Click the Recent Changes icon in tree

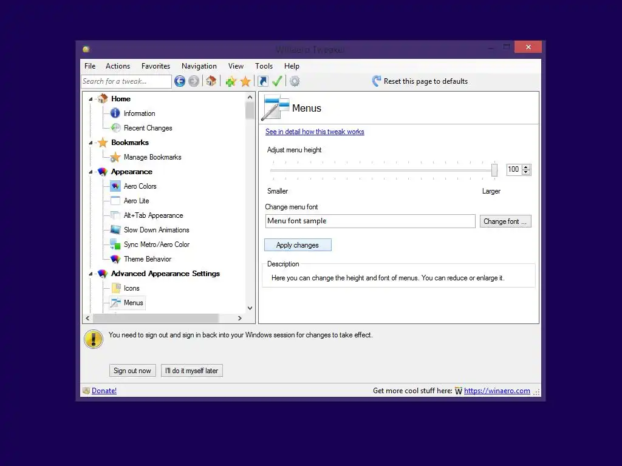115,127
